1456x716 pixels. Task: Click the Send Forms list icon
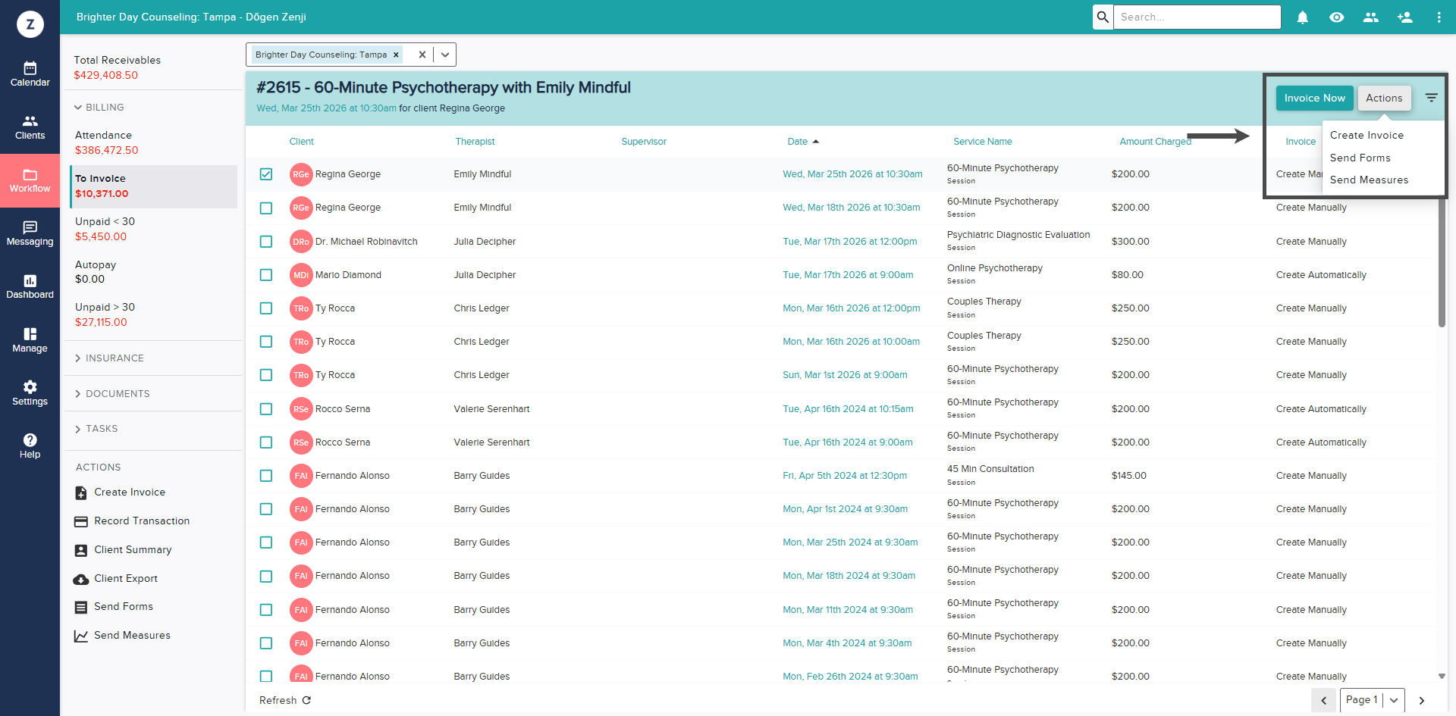(x=81, y=607)
